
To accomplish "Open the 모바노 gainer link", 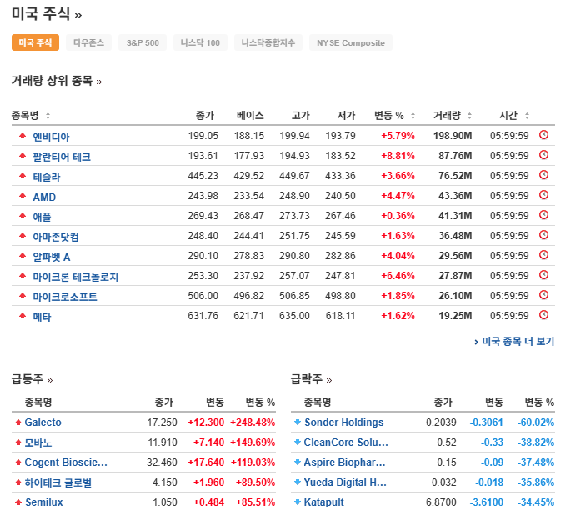I will (x=38, y=442).
